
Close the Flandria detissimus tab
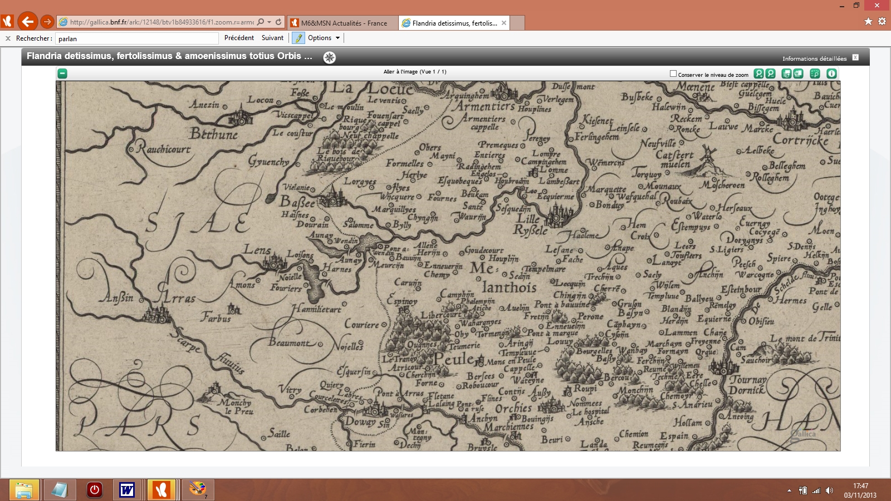click(x=504, y=23)
